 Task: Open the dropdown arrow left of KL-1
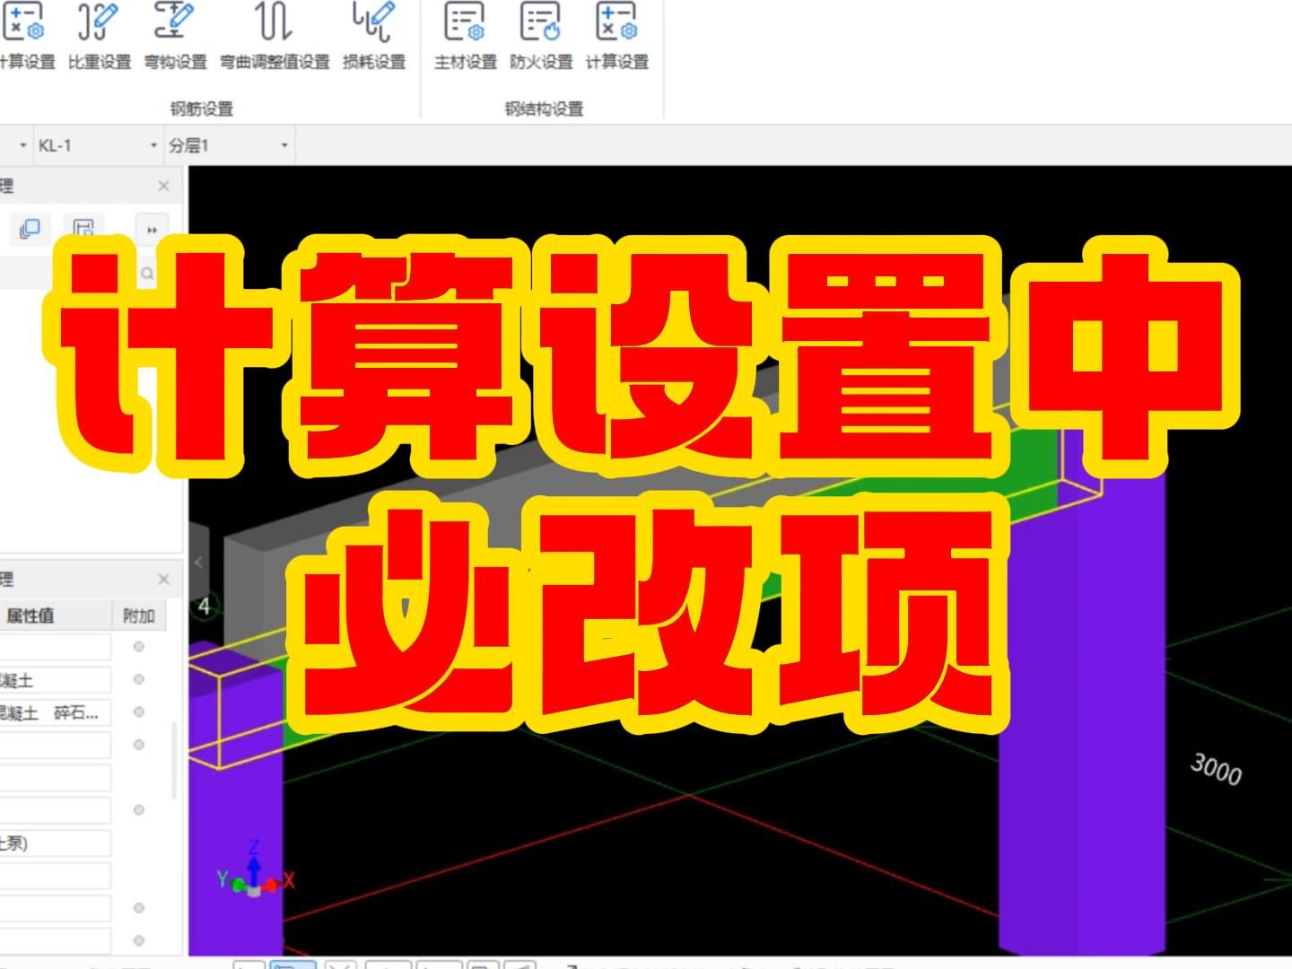23,145
